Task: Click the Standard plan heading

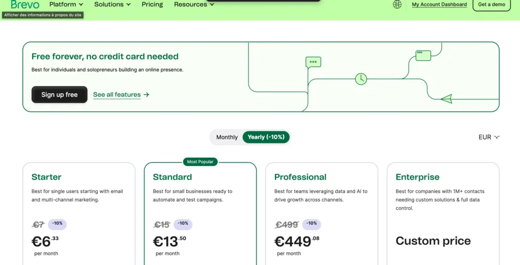Action: 172,177
